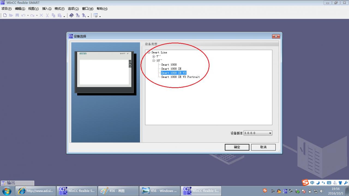
Task: Switch to first WinCC flexible taskbar item
Action: click(x=77, y=191)
